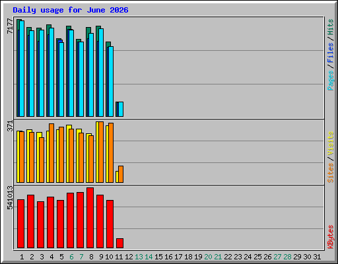
Task: Click day label 6 on x-axis
Action: tap(71, 257)
